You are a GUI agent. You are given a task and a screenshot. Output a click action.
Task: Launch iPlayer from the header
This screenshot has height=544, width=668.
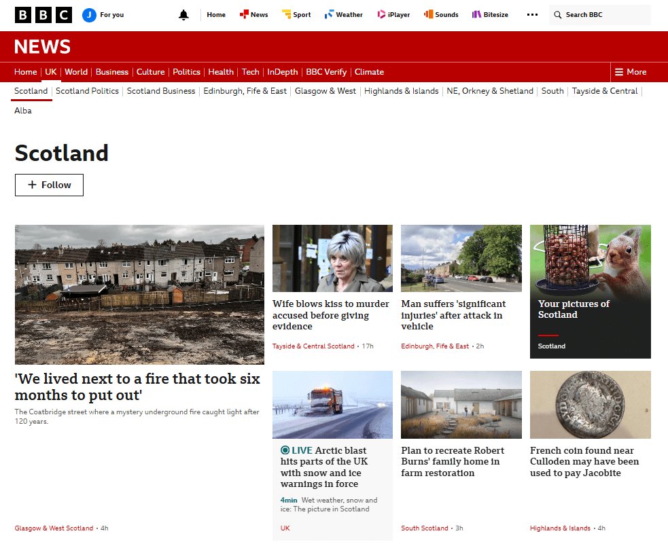[393, 15]
